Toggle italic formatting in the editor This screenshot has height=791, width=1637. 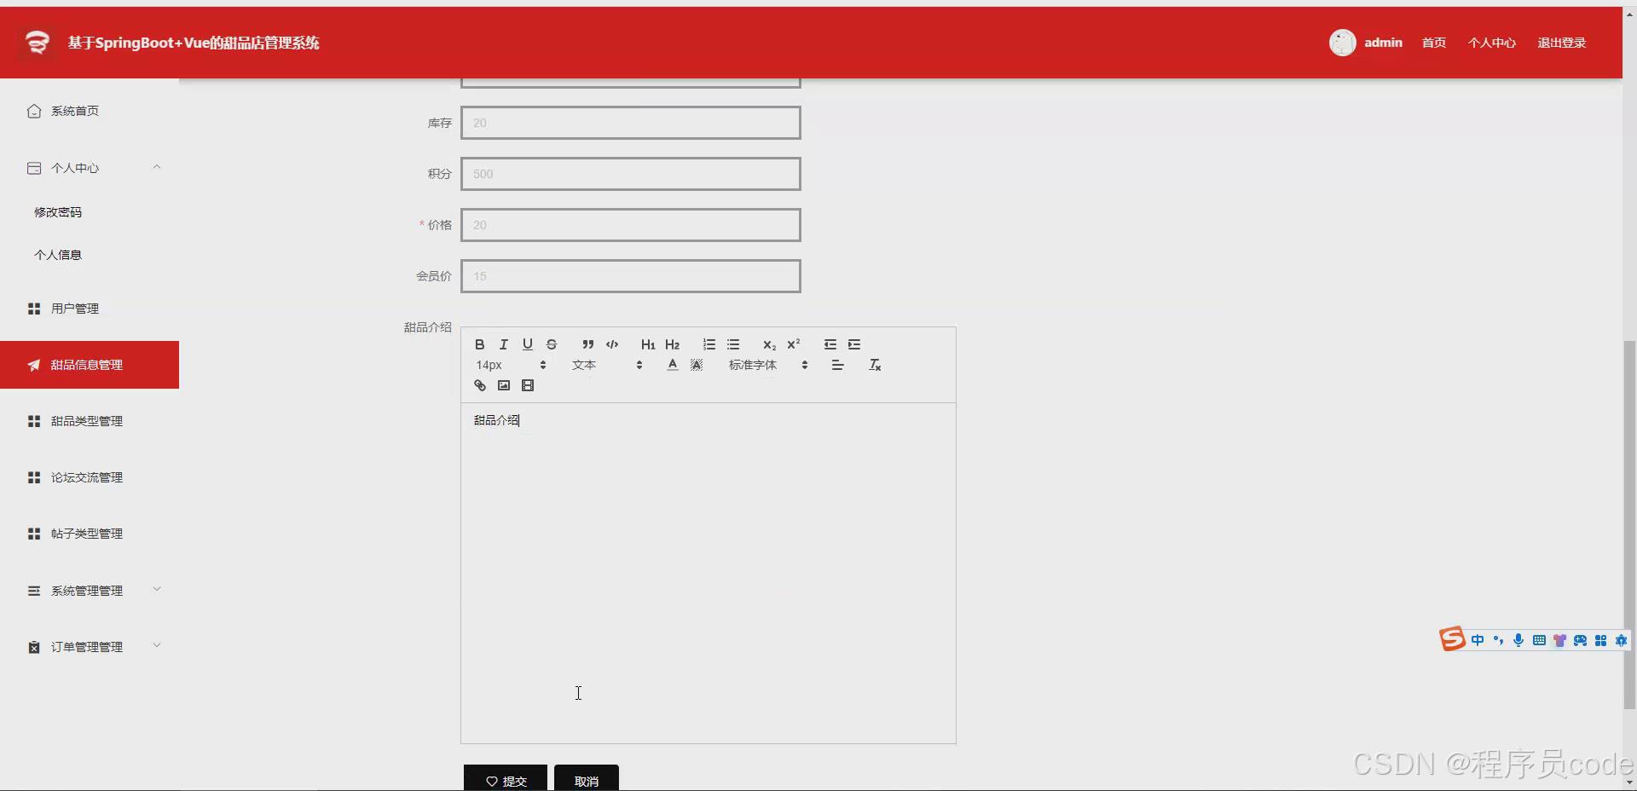(503, 344)
